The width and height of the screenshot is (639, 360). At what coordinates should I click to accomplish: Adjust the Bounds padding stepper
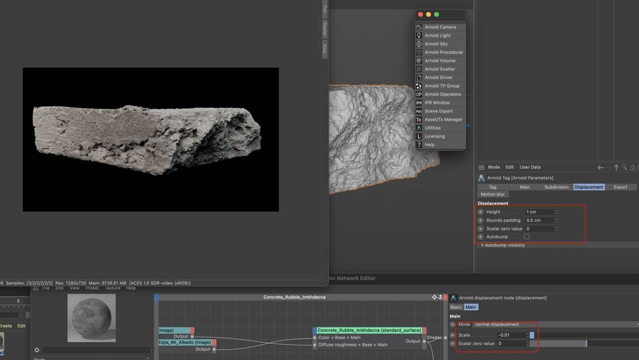pos(555,221)
